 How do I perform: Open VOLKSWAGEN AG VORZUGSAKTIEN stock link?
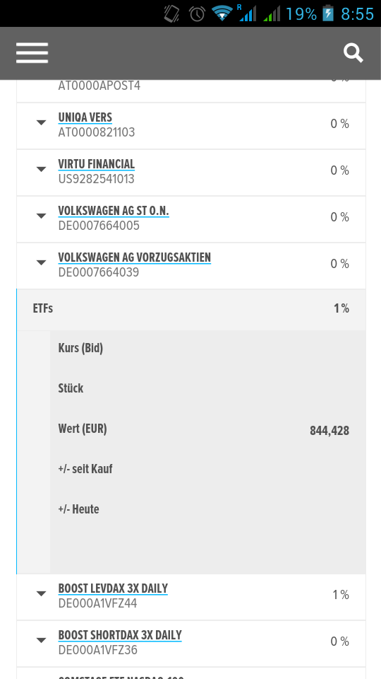(x=134, y=257)
